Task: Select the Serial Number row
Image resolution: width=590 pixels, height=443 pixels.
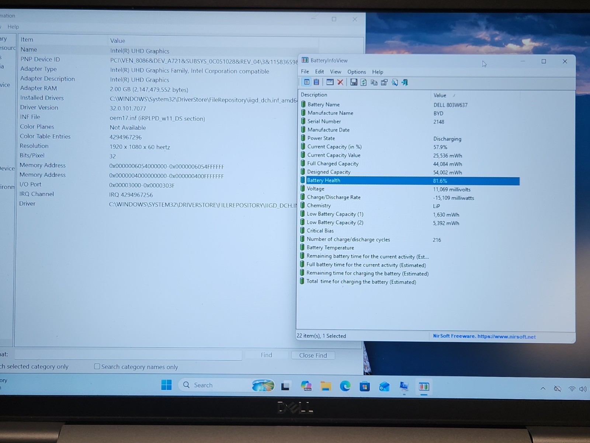Action: click(410, 121)
